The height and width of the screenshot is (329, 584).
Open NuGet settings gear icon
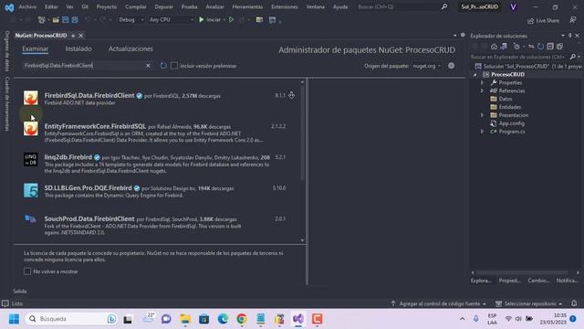[451, 66]
